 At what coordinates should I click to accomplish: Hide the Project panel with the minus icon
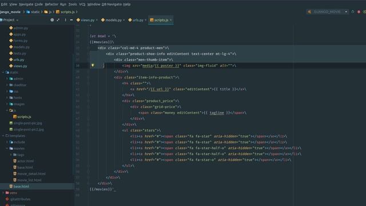click(71, 20)
